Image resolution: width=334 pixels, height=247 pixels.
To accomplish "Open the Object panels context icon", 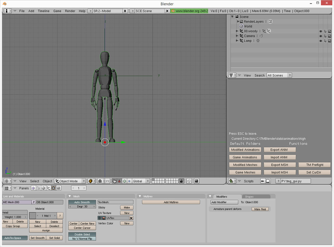I will pos(48,188).
